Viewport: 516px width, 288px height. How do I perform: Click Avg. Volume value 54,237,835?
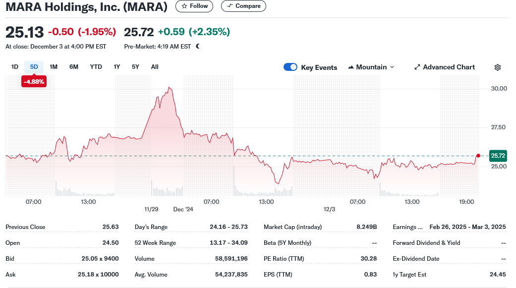pos(231,274)
